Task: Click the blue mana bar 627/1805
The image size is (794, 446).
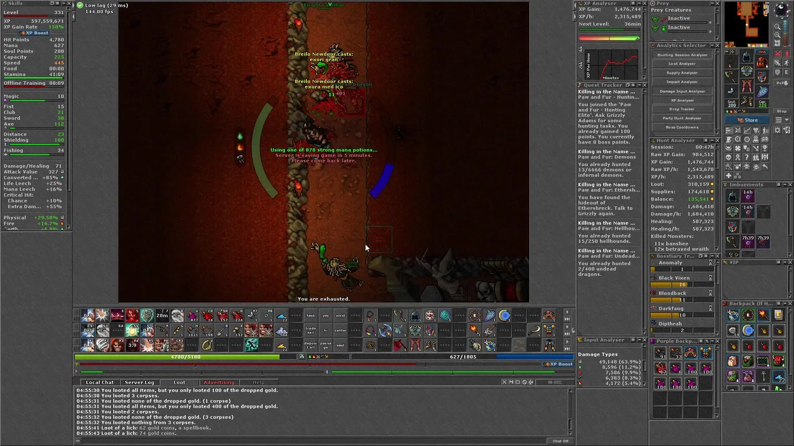Action: point(462,357)
